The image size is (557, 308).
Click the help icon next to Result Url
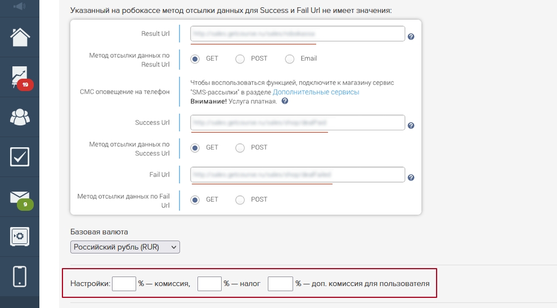(x=411, y=37)
